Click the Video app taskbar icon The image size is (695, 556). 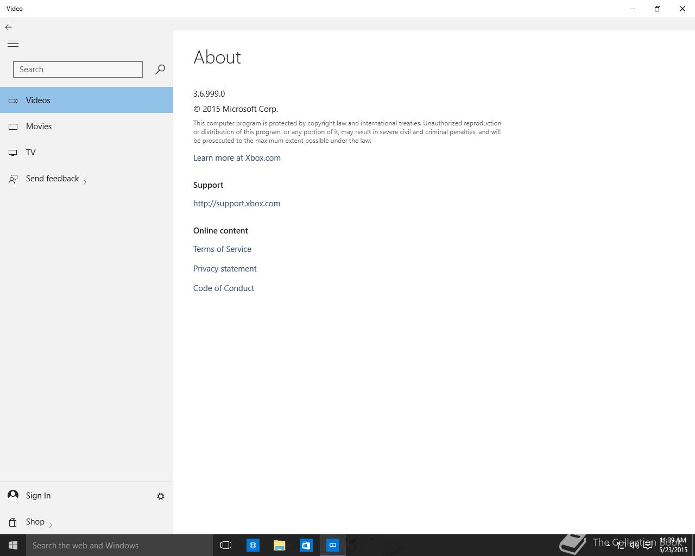[333, 545]
